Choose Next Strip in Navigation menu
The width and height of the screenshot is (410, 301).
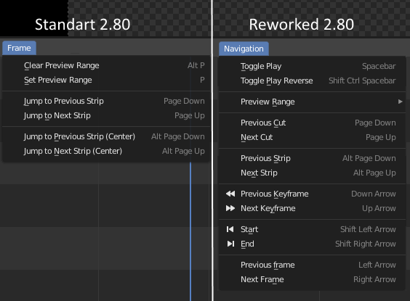click(x=312, y=173)
